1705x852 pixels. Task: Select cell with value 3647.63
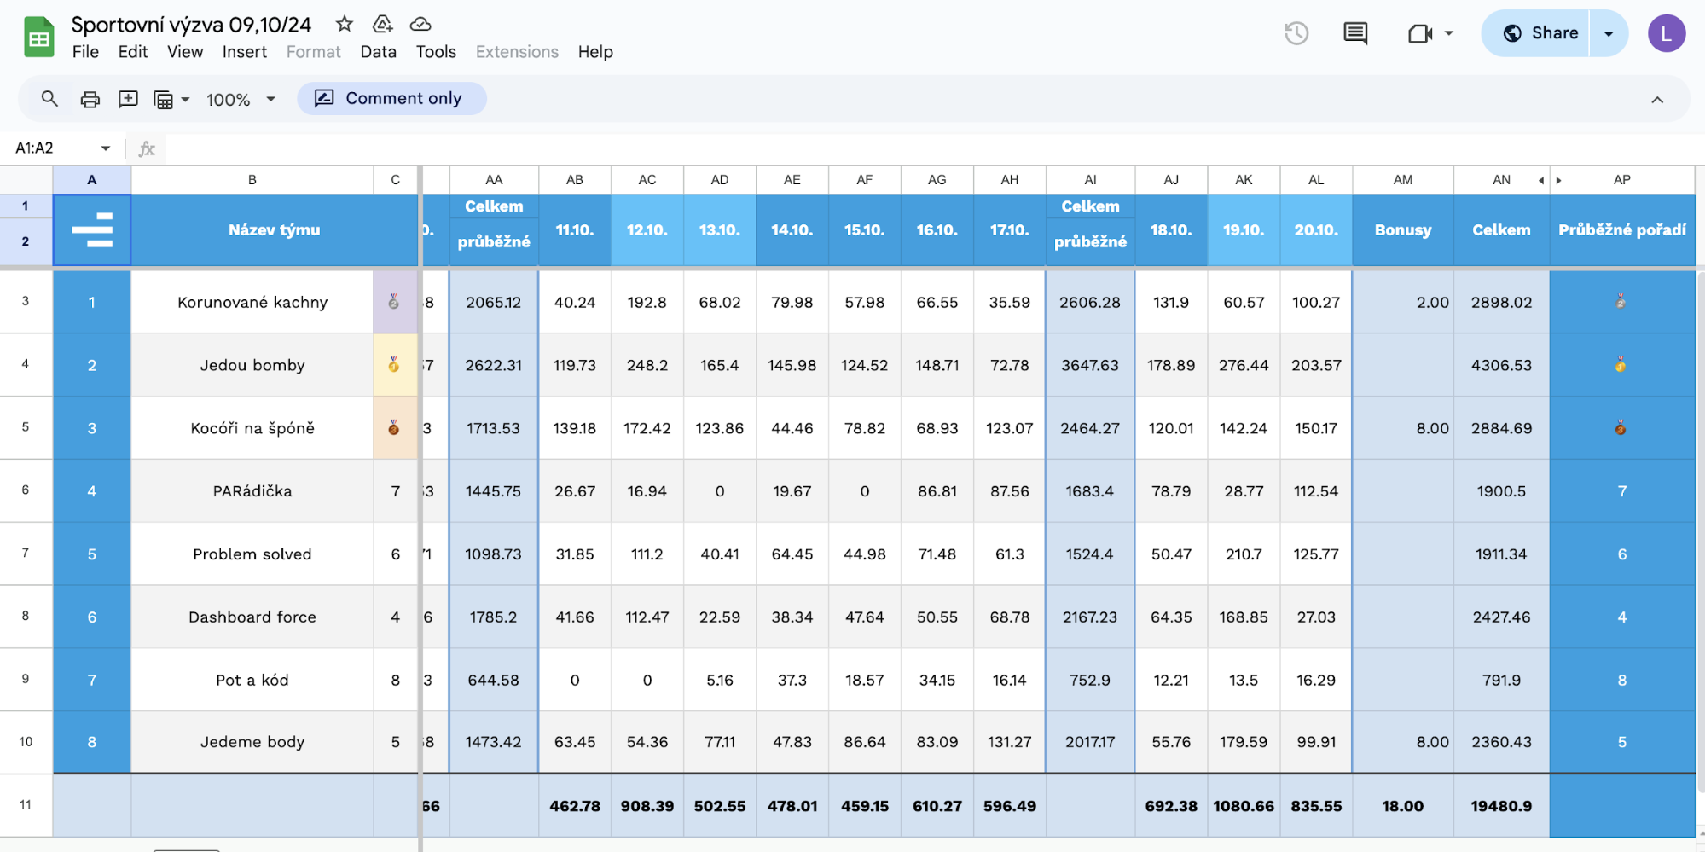(1090, 365)
